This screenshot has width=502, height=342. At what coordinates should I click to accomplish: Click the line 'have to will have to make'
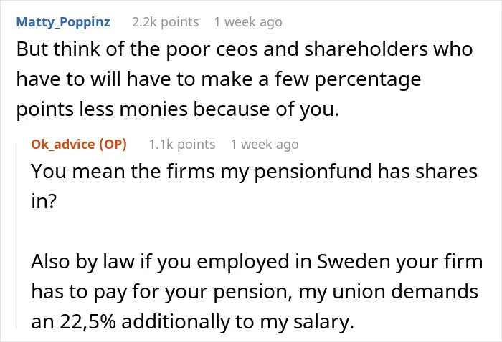tap(219, 79)
